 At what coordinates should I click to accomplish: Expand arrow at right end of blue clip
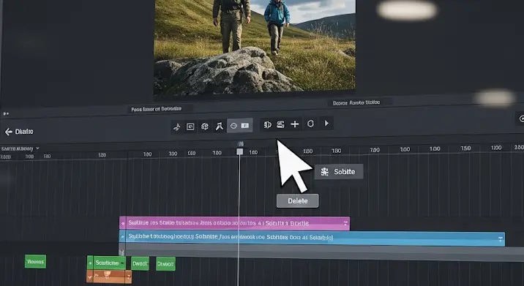(x=501, y=239)
